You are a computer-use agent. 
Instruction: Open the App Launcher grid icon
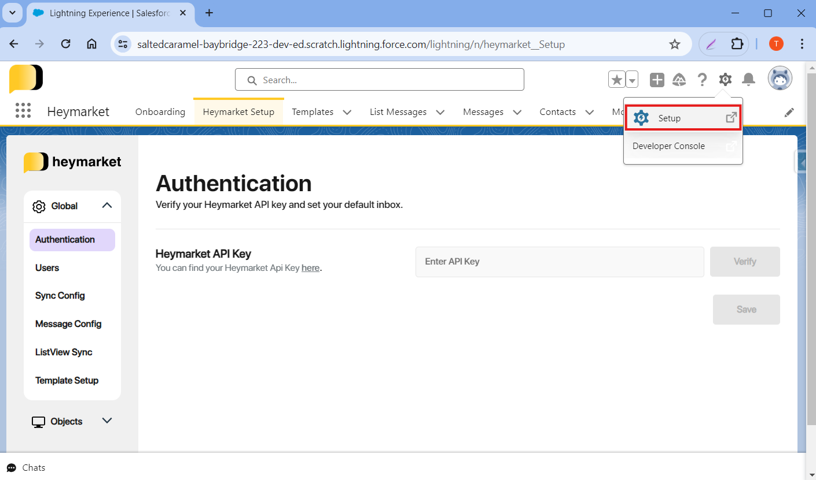(23, 111)
